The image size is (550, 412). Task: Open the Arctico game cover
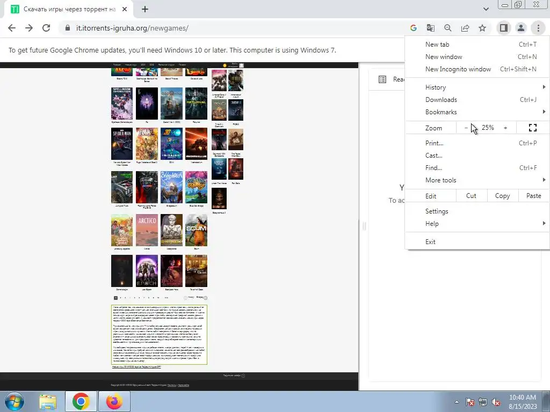click(147, 230)
